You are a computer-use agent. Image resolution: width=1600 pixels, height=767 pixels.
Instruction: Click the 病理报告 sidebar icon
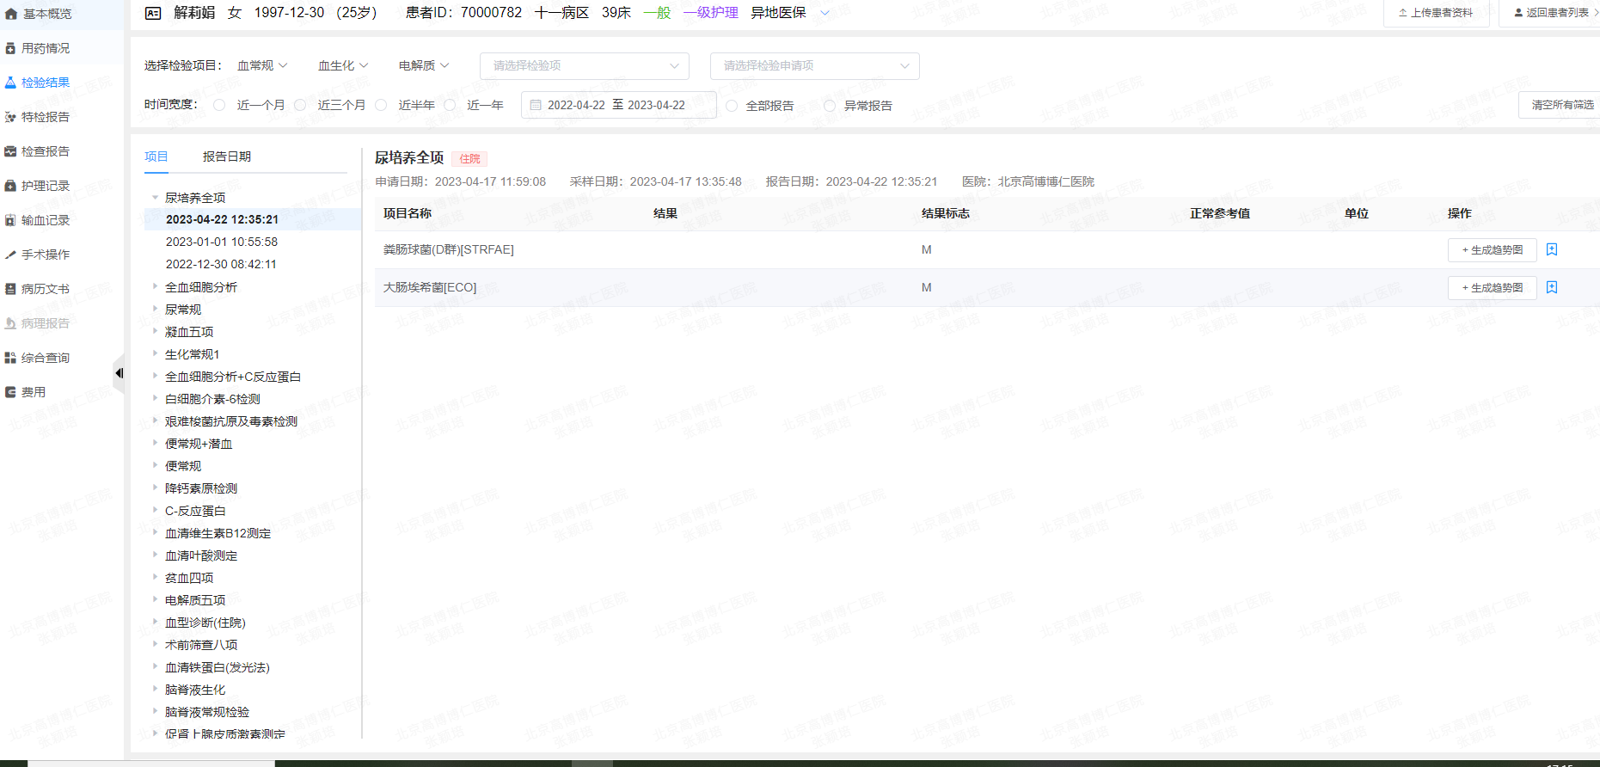[10, 323]
